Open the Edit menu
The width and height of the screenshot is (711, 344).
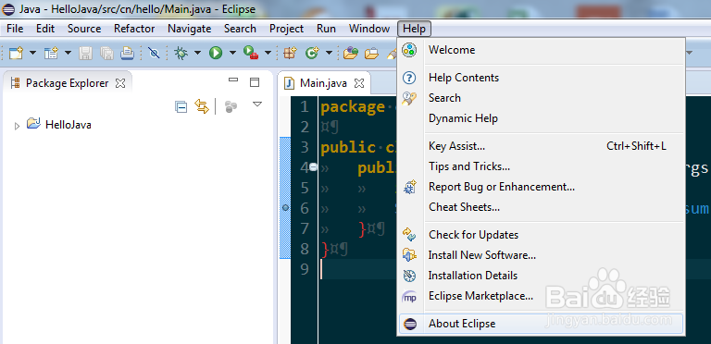45,29
